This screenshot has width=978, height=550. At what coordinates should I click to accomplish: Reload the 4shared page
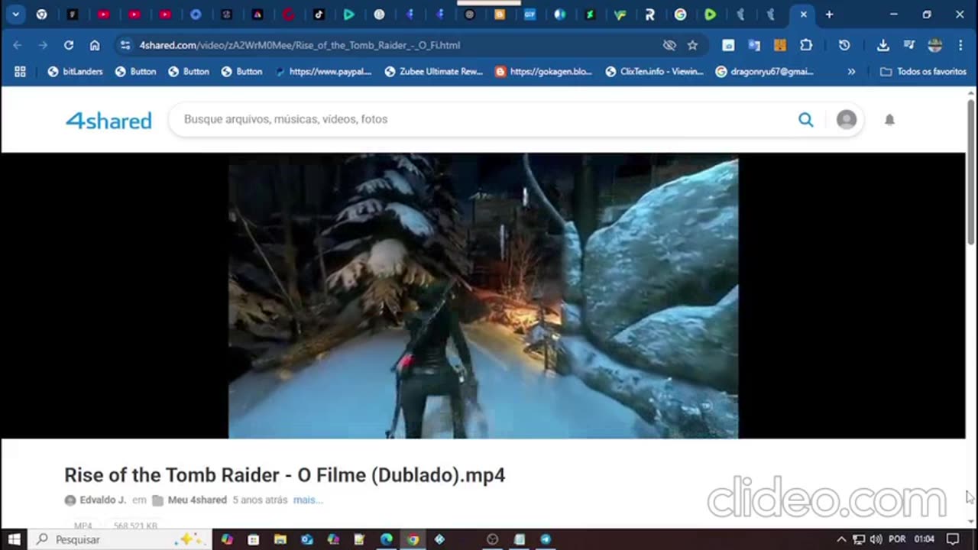69,45
